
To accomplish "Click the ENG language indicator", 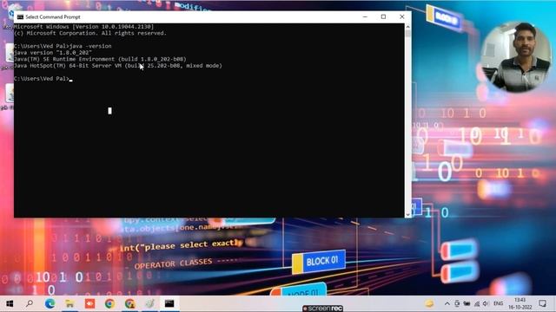I will [x=498, y=303].
